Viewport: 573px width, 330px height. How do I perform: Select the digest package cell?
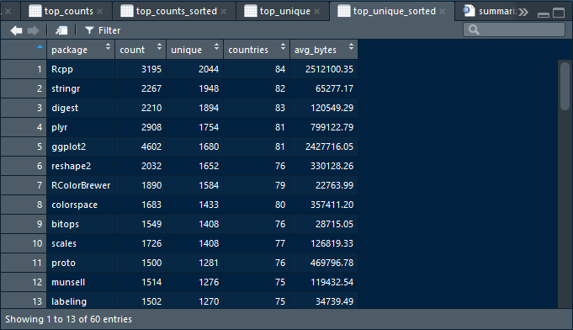pyautogui.click(x=81, y=108)
